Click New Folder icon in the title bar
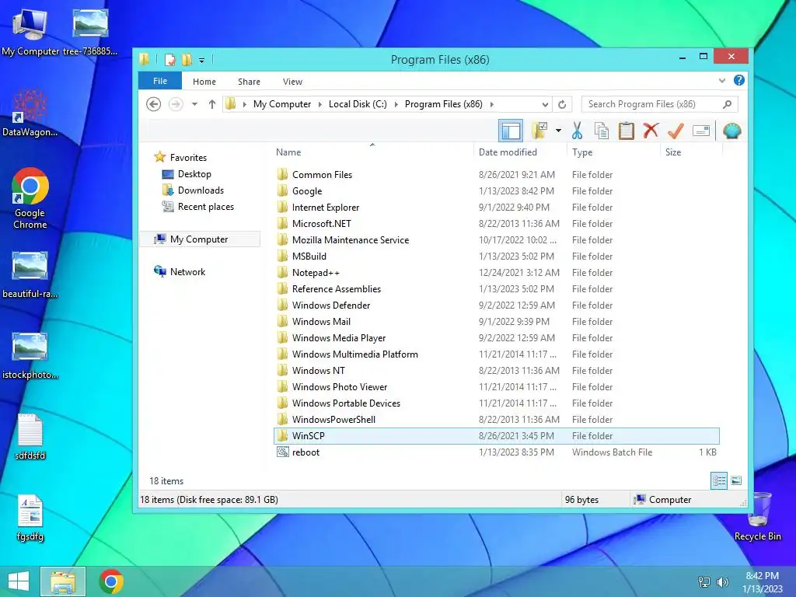The image size is (796, 597). (187, 60)
